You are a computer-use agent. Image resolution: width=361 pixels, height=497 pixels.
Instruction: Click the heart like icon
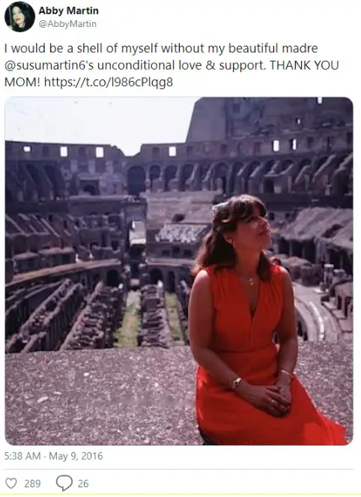11,484
